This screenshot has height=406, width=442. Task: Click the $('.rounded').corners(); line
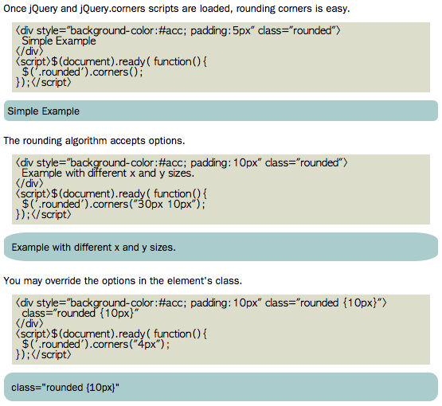click(83, 72)
